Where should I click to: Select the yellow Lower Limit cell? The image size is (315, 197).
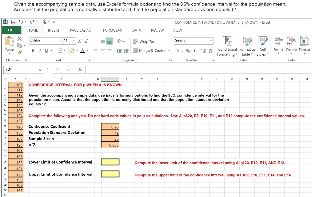(110, 162)
